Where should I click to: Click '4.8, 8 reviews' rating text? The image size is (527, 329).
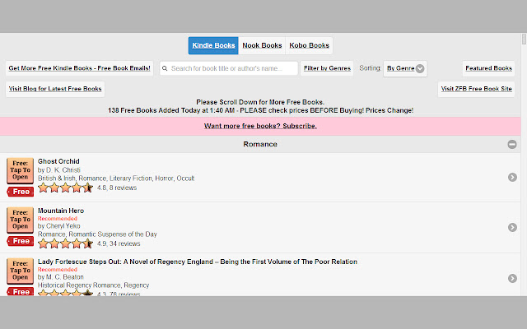[x=117, y=188]
